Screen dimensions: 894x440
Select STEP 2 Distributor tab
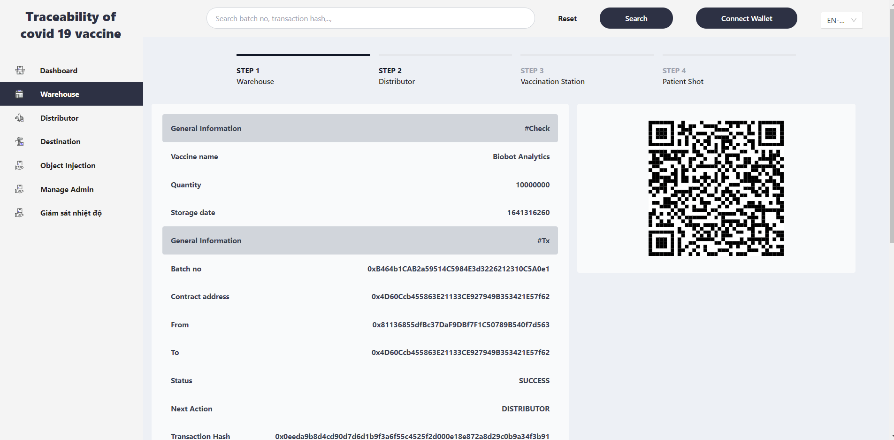click(445, 71)
